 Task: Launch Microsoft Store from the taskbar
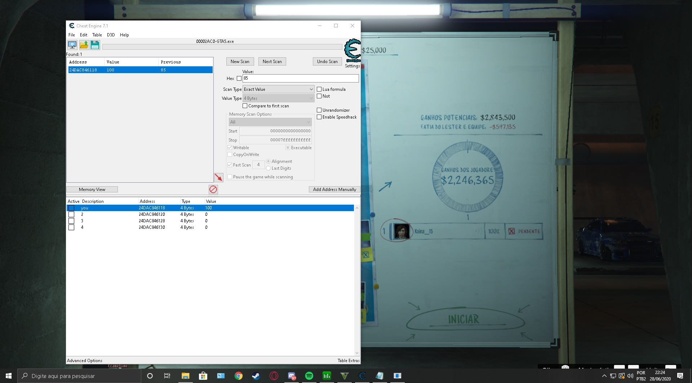(203, 376)
